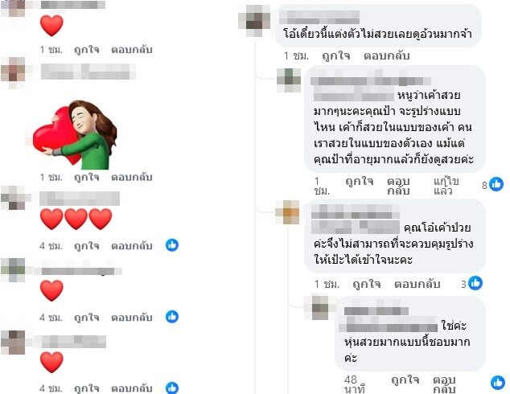Click the thumbs-up icon beside the 48 นาที reply
Screen dimensions: 510x394
tap(498, 383)
